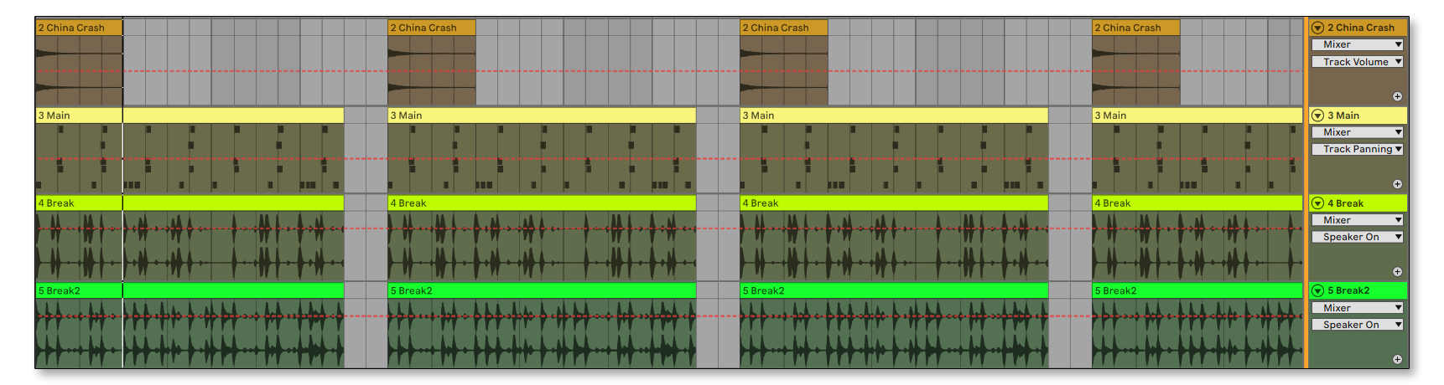
Task: Open the Track Panning dropdown on 3 Main
Action: 1357,149
